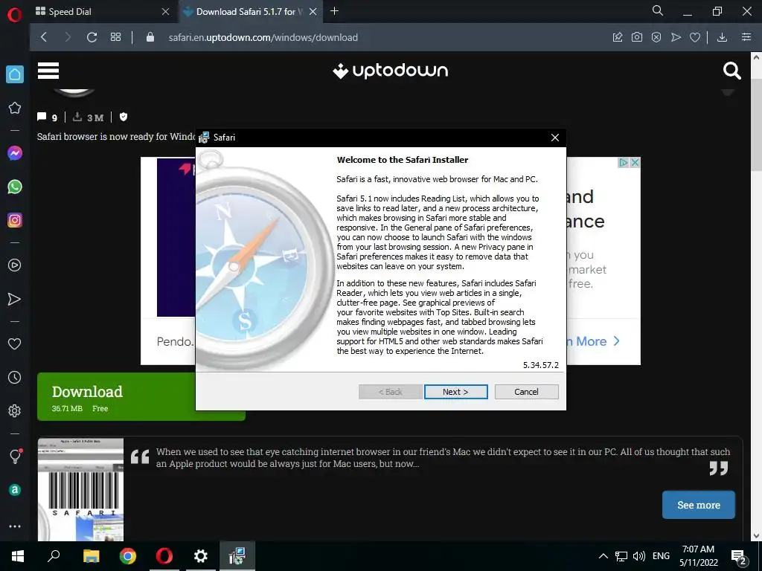Click the site lock security icon

(150, 37)
